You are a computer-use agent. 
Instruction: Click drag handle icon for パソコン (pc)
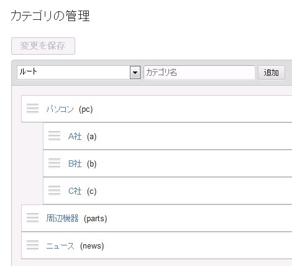pos(32,109)
